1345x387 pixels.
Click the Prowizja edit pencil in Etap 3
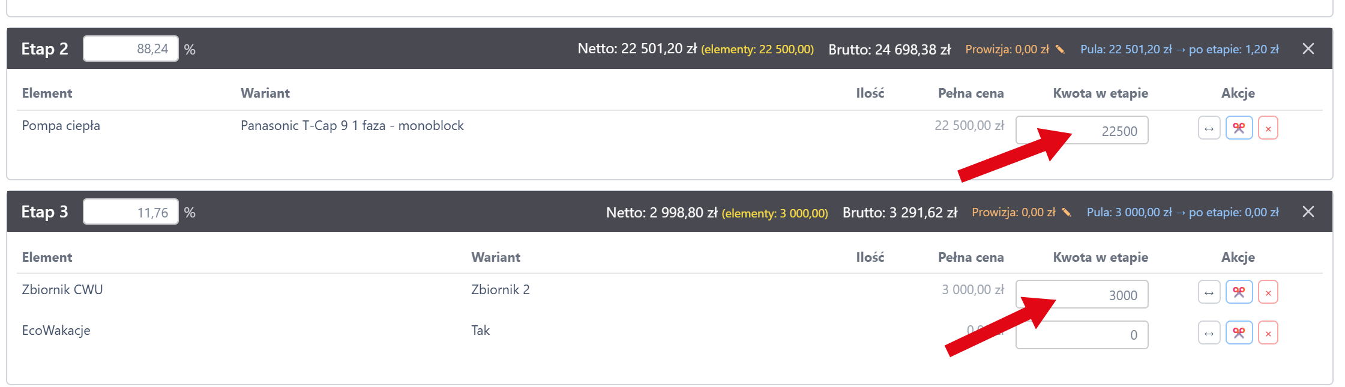1067,213
